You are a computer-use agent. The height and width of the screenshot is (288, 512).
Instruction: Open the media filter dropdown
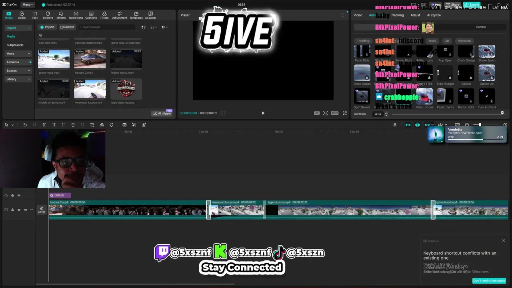164,27
